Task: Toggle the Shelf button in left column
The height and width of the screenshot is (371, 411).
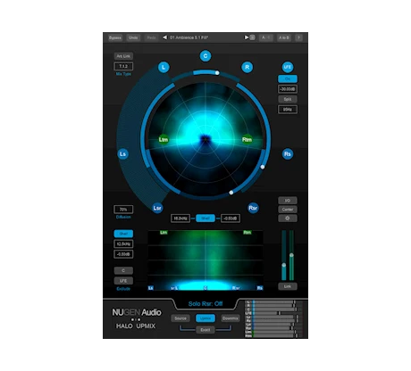Action: click(x=123, y=234)
